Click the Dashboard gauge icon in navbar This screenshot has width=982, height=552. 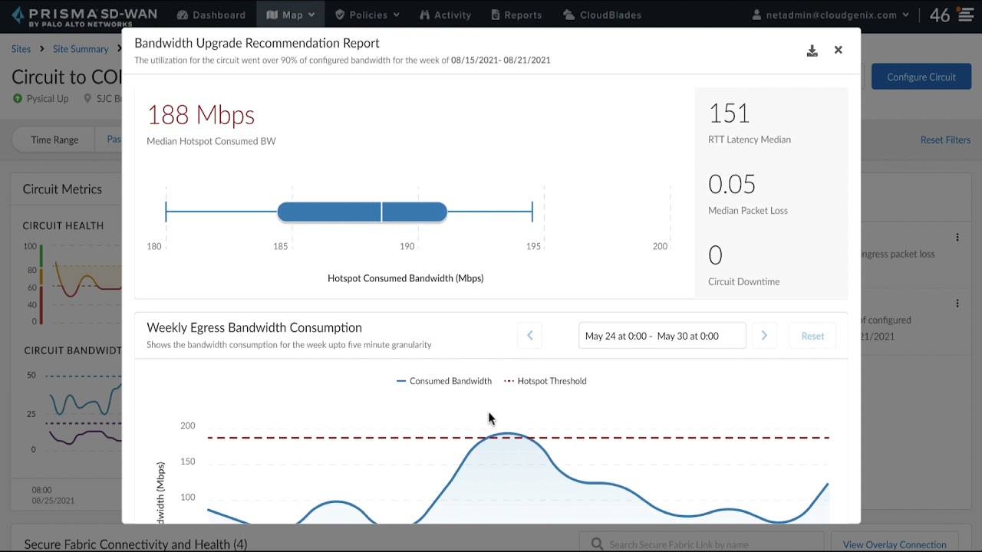tap(183, 15)
